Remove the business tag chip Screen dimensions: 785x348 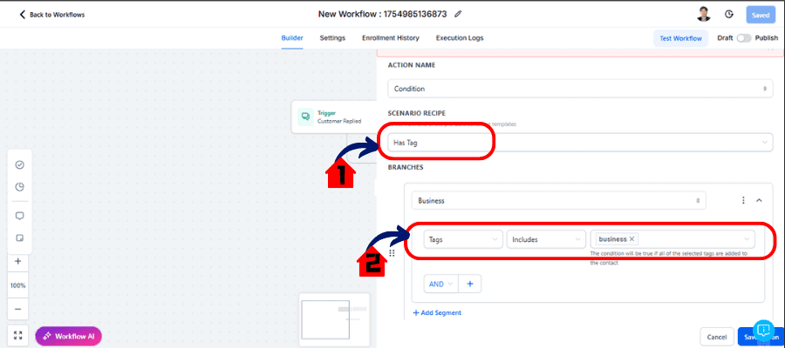[632, 239]
